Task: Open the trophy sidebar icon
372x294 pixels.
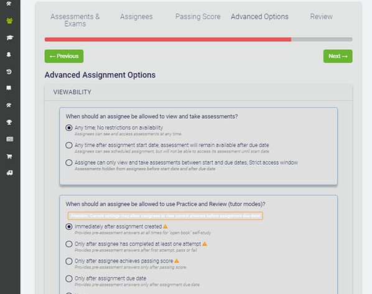Action: 9,122
